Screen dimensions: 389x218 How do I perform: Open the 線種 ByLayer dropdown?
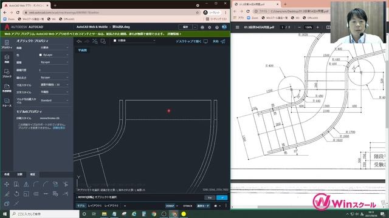[54, 62]
